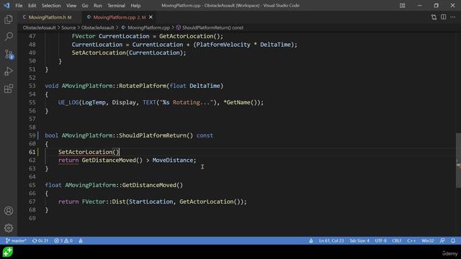Image resolution: width=461 pixels, height=259 pixels.
Task: Open the Go menu
Action: click(x=85, y=6)
